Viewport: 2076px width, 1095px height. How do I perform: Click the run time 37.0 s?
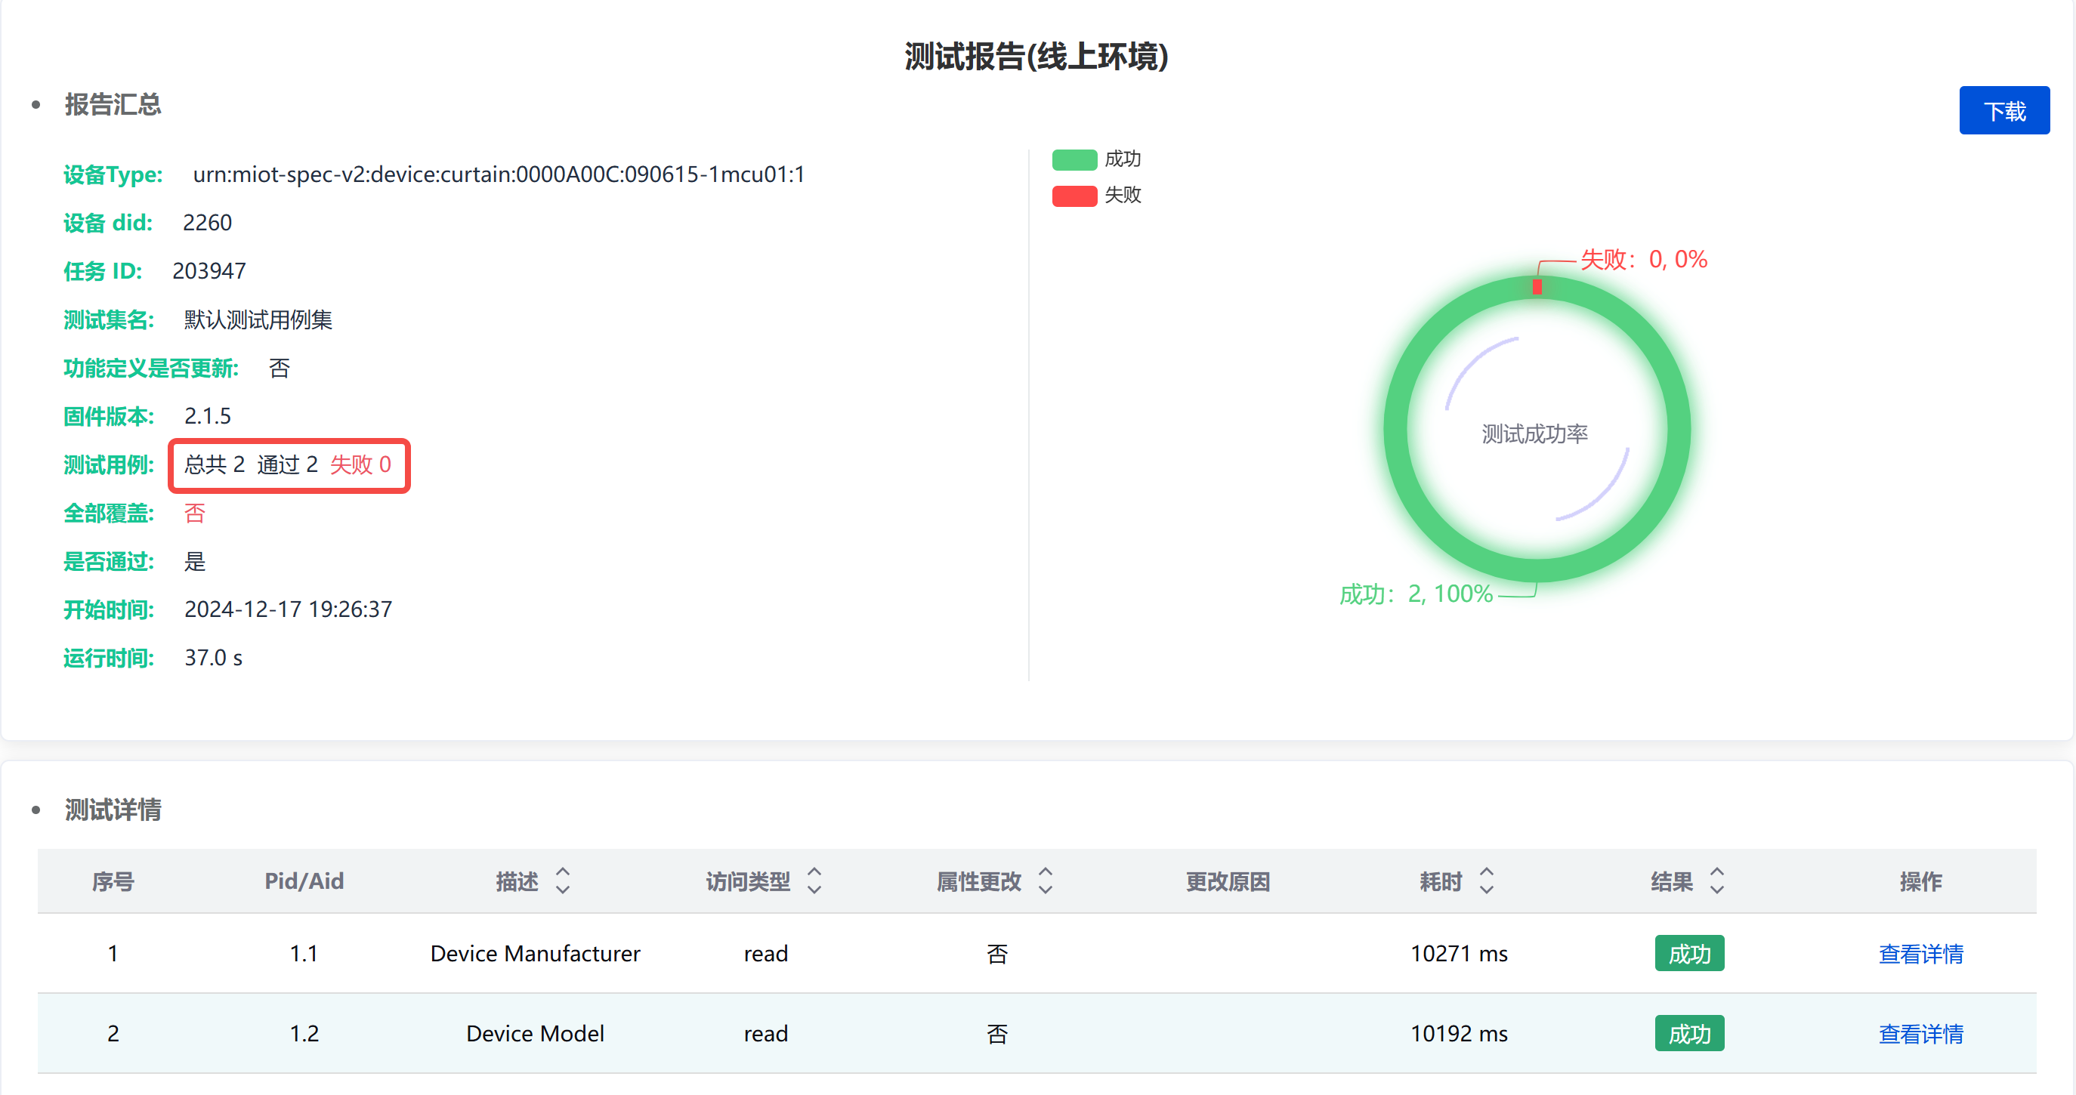pyautogui.click(x=213, y=658)
